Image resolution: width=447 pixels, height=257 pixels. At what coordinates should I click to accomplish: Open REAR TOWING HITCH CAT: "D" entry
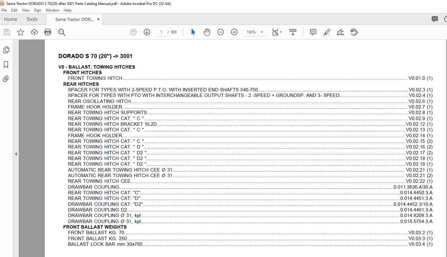104,198
